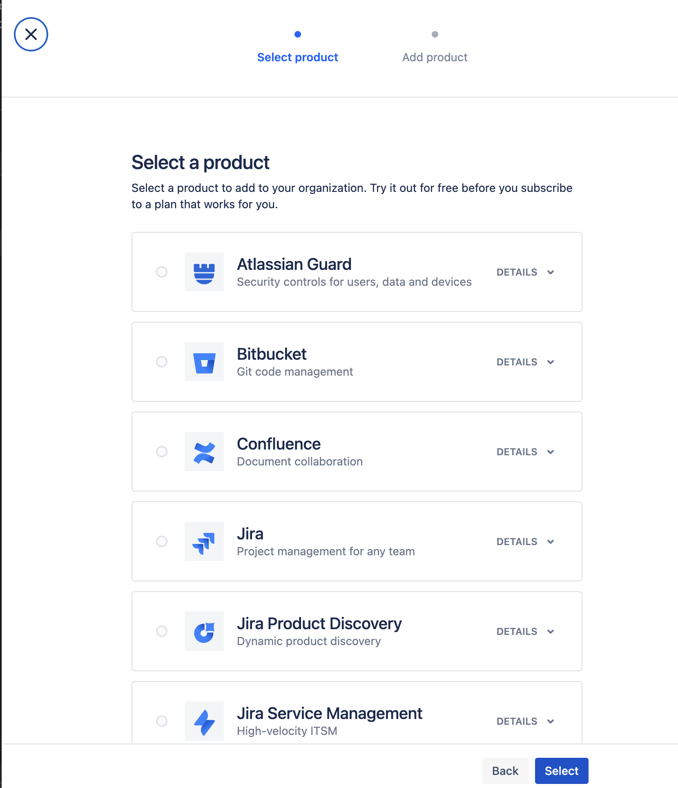Expand DETAILS for Jira Service Management
Image resolution: width=678 pixels, height=788 pixels.
[x=525, y=721]
